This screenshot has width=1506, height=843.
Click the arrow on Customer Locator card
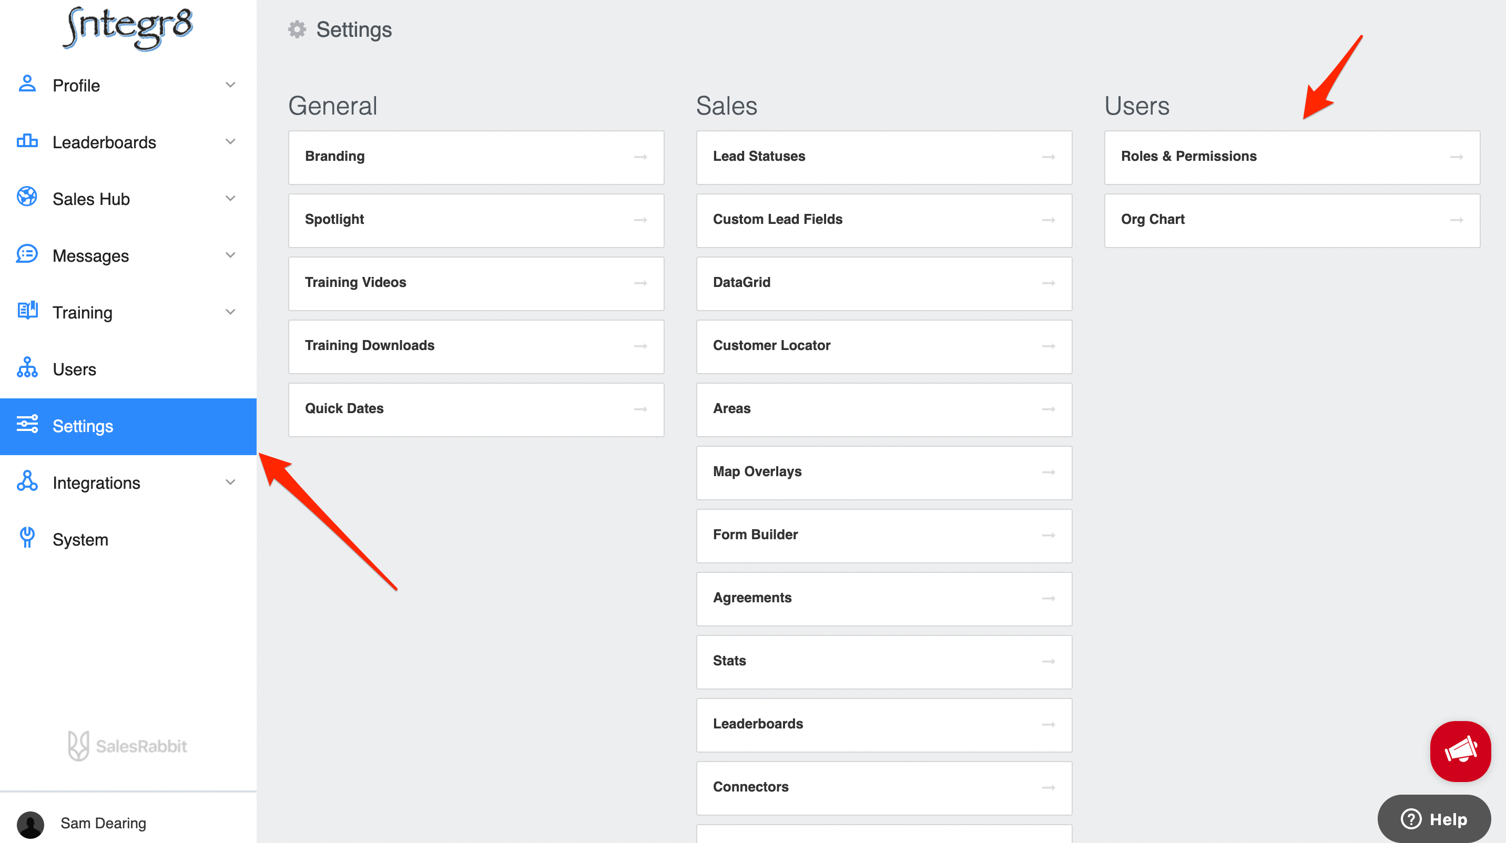pyautogui.click(x=1048, y=346)
